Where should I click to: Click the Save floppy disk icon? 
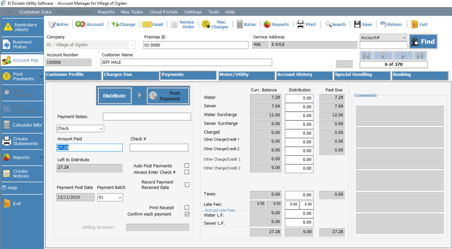click(358, 24)
